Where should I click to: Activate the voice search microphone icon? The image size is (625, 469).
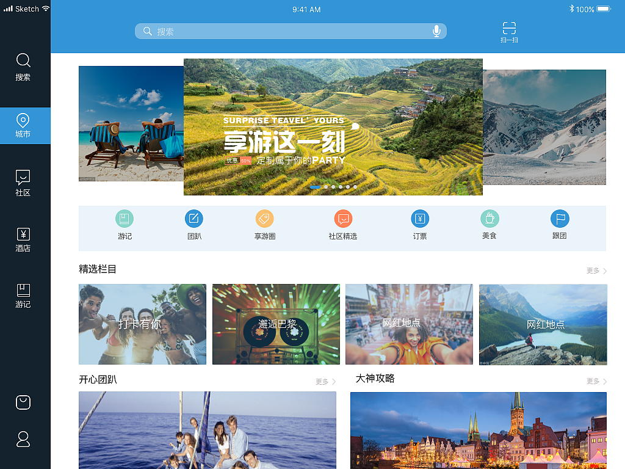[436, 31]
